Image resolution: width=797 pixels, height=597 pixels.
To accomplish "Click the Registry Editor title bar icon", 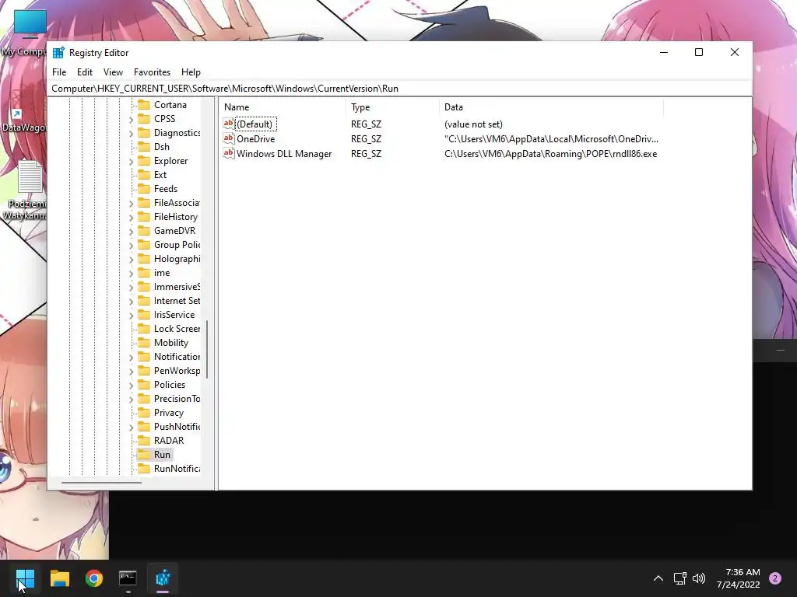I will click(58, 52).
